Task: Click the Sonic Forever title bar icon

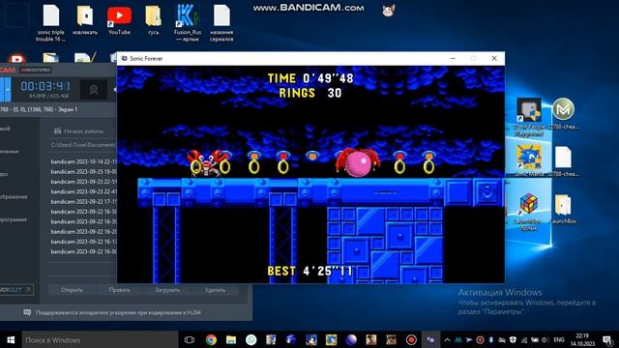Action: pos(124,58)
